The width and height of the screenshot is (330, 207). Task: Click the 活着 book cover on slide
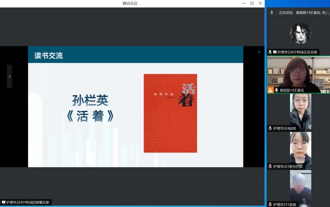170,113
